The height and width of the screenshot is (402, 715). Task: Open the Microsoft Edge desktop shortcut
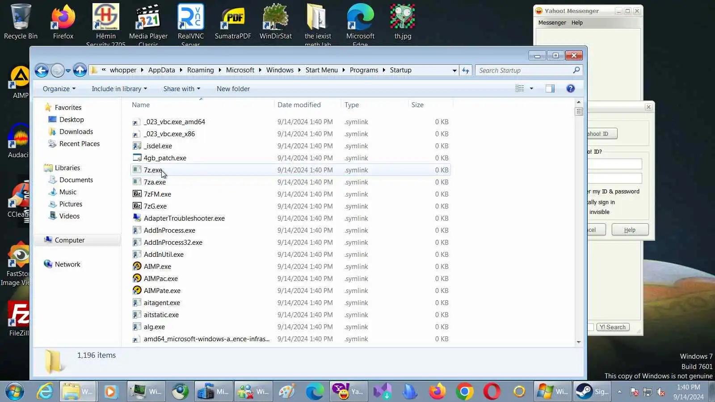tap(360, 24)
